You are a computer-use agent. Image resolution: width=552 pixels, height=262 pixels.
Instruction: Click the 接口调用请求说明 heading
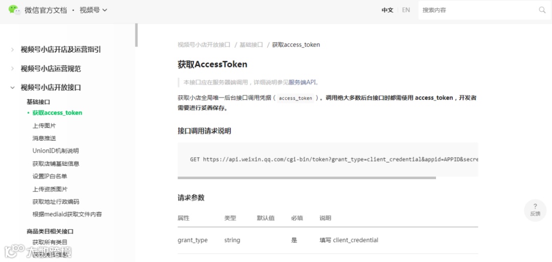point(204,131)
